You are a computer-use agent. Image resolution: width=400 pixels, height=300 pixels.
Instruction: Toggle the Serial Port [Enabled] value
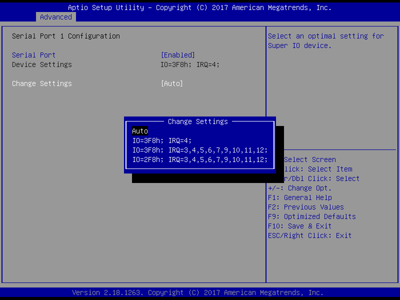tap(177, 55)
